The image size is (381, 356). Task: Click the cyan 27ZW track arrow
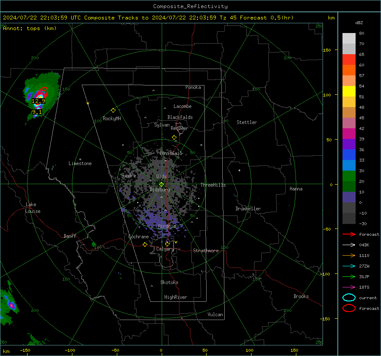click(x=349, y=266)
